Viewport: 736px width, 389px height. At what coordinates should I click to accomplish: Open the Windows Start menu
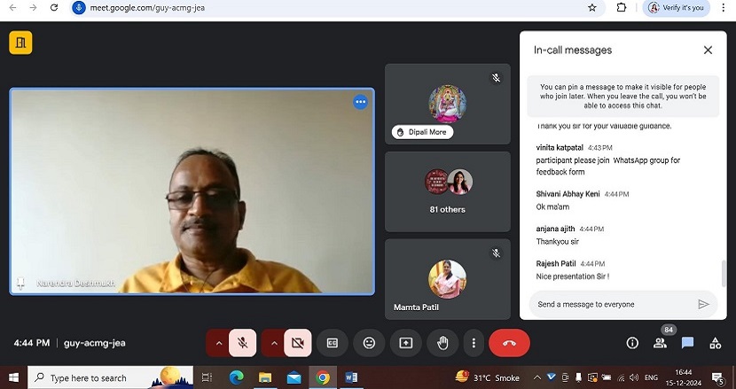pyautogui.click(x=13, y=377)
